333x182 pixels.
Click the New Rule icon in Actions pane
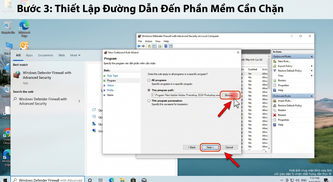coord(275,61)
